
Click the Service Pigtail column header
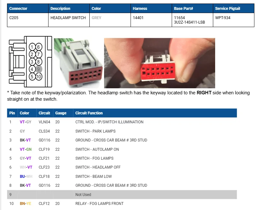[x=233, y=9]
